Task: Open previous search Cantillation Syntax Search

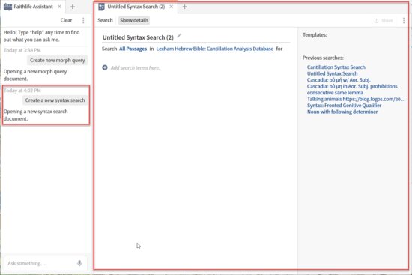Action: (336, 67)
